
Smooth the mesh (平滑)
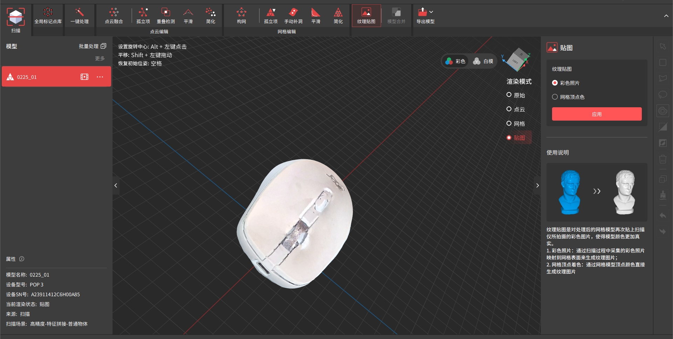click(x=316, y=16)
